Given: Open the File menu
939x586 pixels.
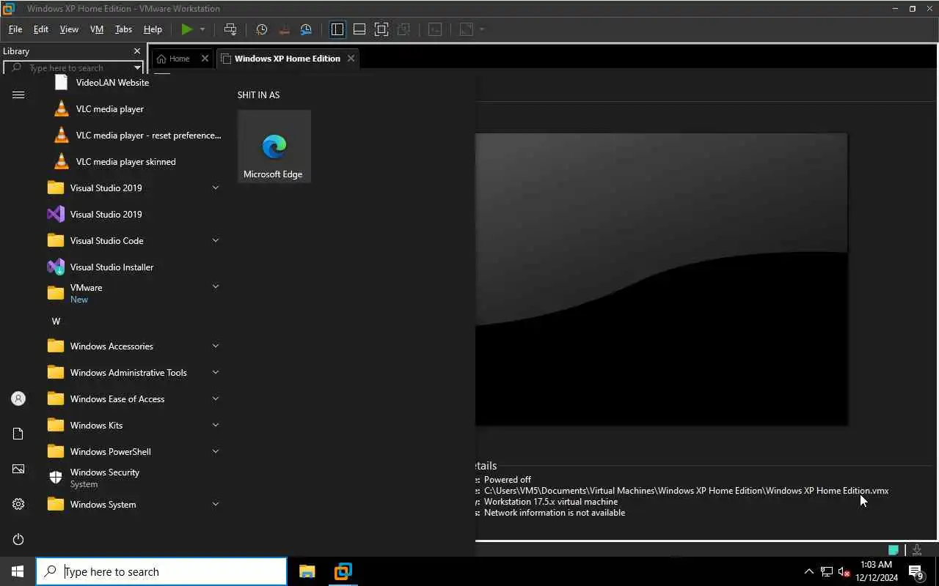Looking at the screenshot, I should [x=15, y=29].
